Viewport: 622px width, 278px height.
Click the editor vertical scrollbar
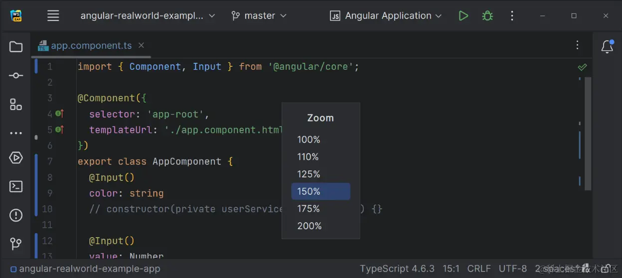[588, 134]
